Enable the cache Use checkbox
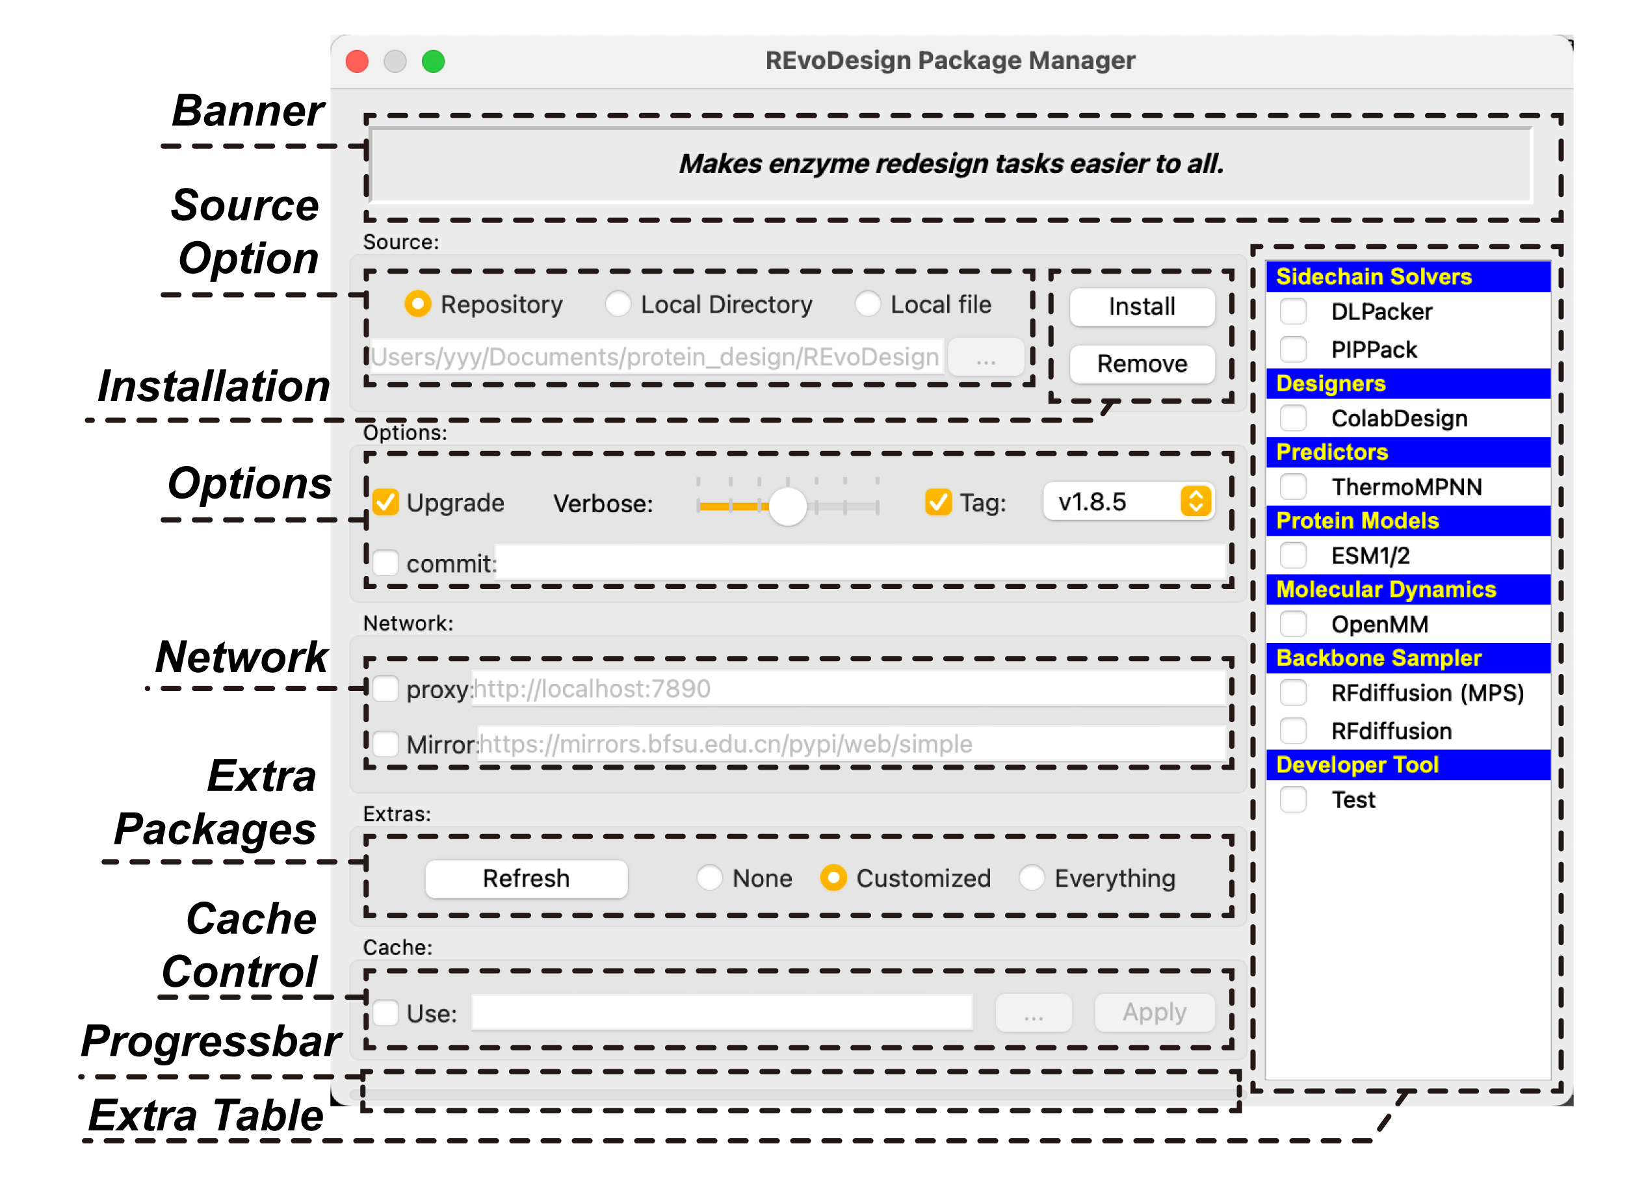 (x=385, y=1013)
